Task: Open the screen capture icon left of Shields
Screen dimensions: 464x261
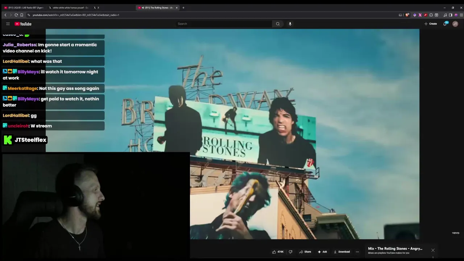Action: [400, 15]
